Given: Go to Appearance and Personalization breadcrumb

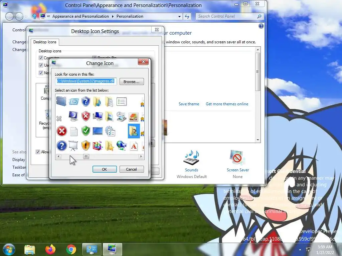Looking at the screenshot, I should pyautogui.click(x=80, y=16).
